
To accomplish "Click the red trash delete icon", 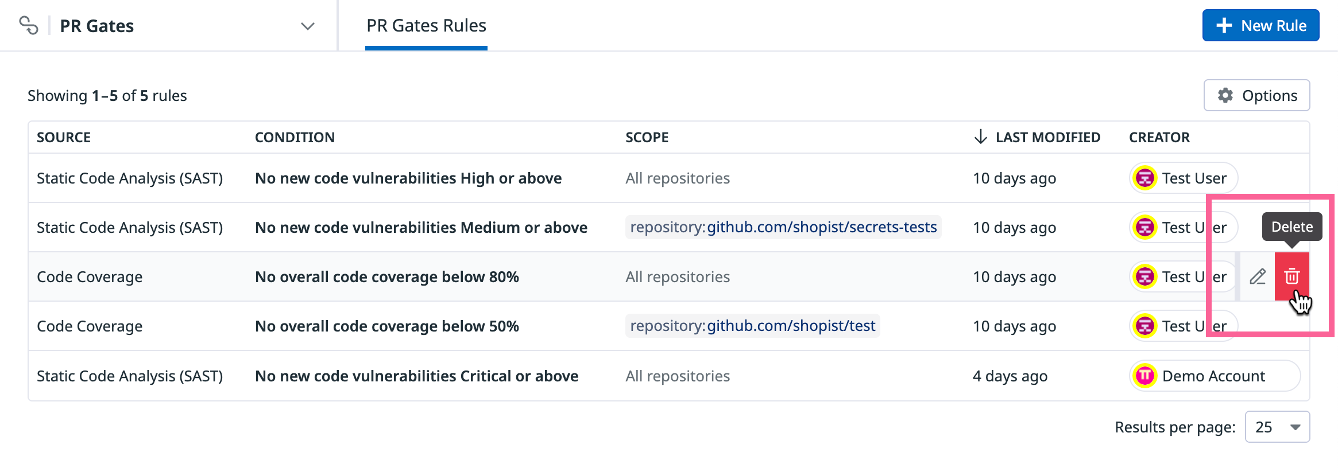I will click(1291, 276).
